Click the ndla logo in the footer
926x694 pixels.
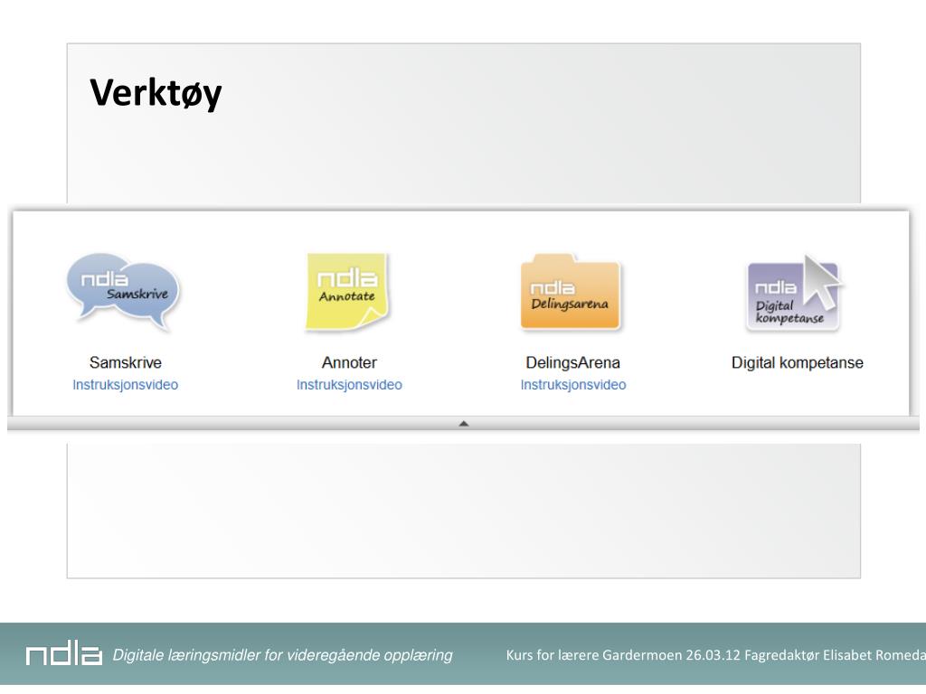[64, 654]
